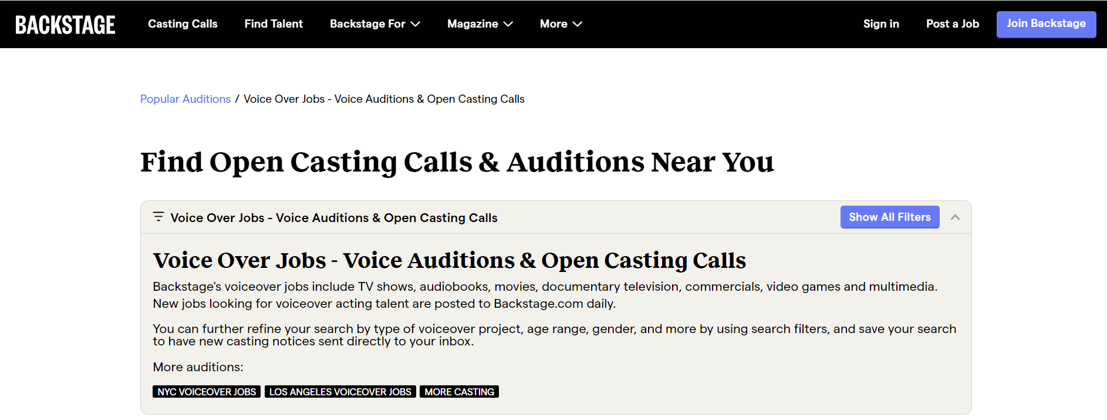
Task: Expand the More menu
Action: point(561,24)
